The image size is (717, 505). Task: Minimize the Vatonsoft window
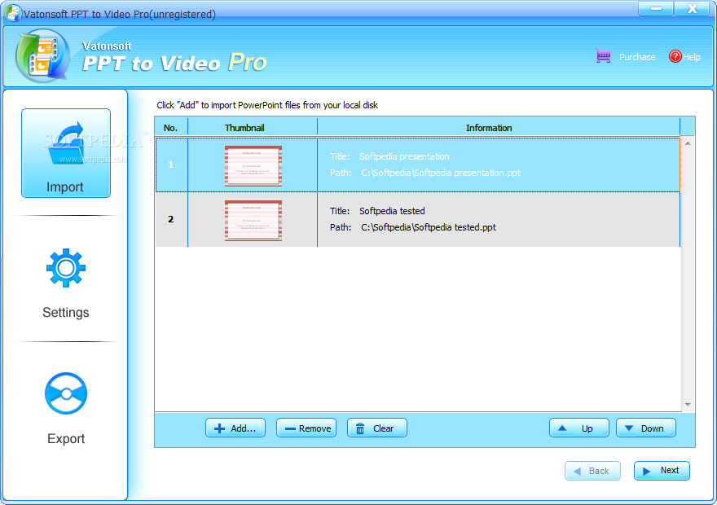coord(655,8)
